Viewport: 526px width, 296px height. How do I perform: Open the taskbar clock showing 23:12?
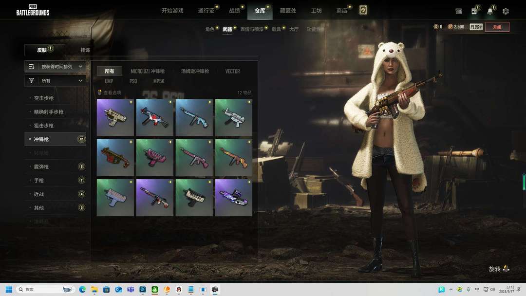(x=507, y=289)
